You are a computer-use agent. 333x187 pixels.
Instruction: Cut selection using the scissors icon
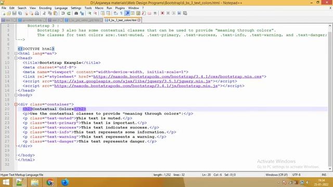click(44, 14)
